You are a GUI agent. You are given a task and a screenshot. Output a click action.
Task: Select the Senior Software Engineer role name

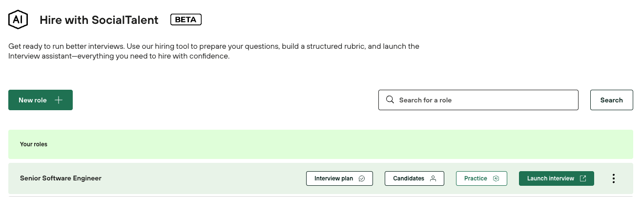point(61,178)
